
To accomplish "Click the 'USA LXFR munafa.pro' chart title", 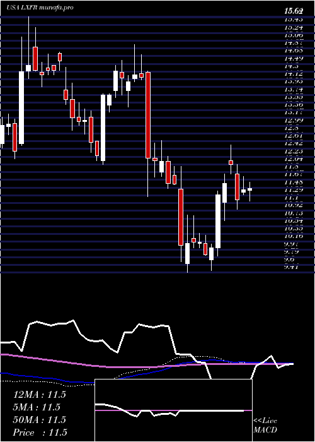I will [x=40, y=8].
